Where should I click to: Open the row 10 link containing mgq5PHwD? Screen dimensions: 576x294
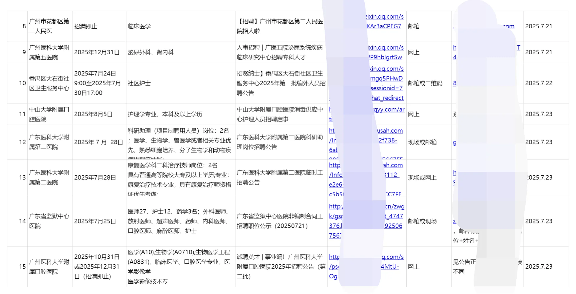pyautogui.click(x=387, y=79)
